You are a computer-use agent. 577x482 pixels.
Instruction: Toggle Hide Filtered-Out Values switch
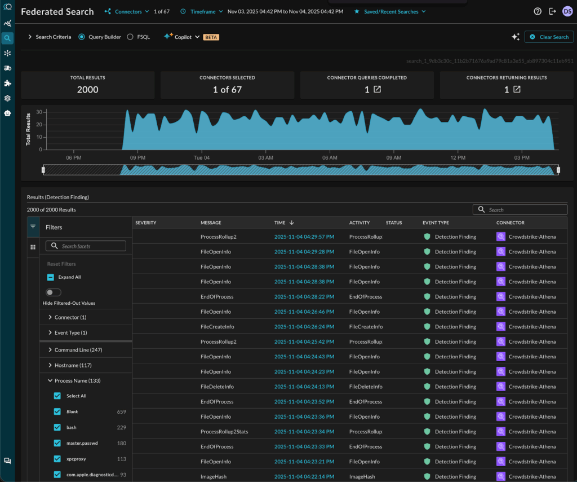click(54, 292)
